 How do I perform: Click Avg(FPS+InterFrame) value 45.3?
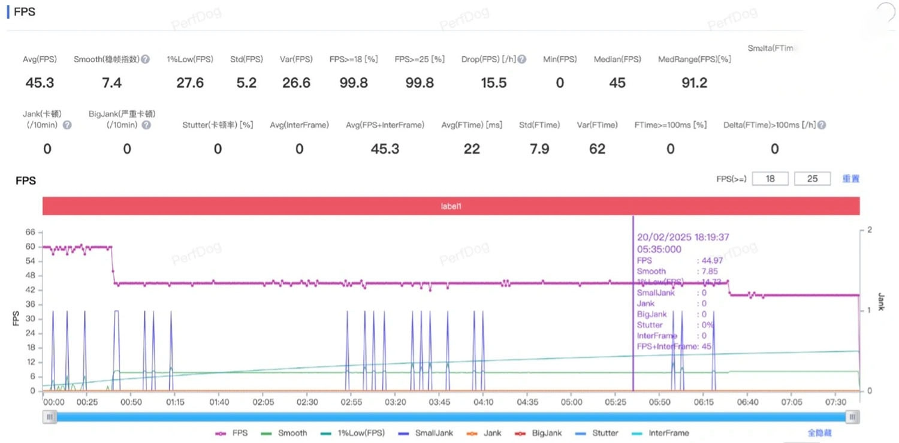click(385, 149)
